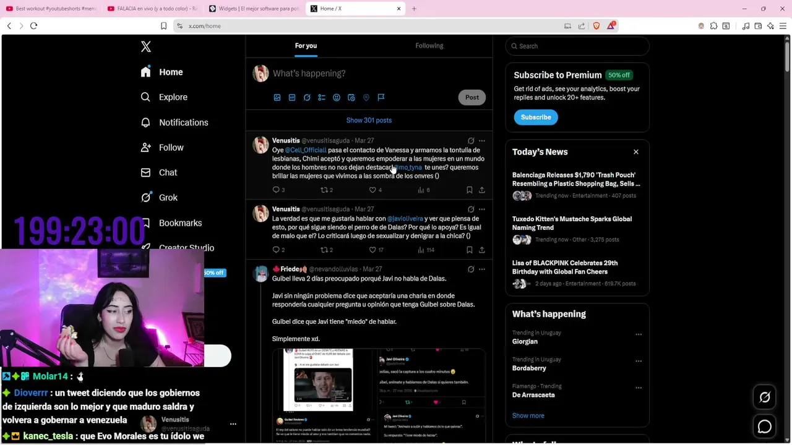The width and height of the screenshot is (792, 445).
Task: Switch to the Following tab
Action: tap(429, 46)
